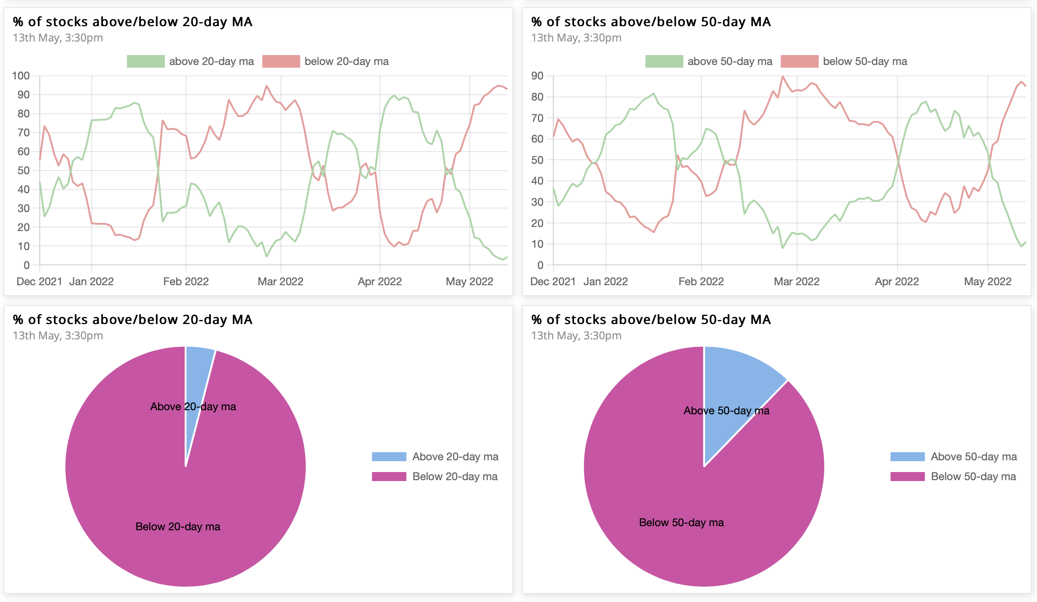Viewport: 1037px width, 602px height.
Task: Click the 'Below 50-day ma' label inside the pie
Action: coord(681,523)
